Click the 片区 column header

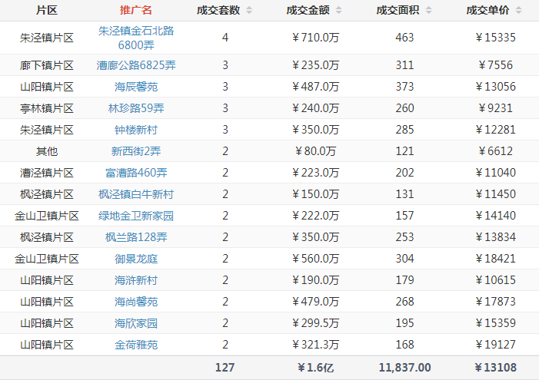click(x=47, y=10)
